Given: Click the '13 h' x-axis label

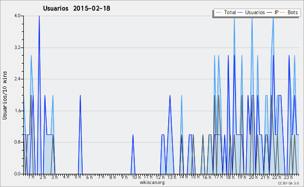Looking at the screenshot, I should click(x=172, y=177).
